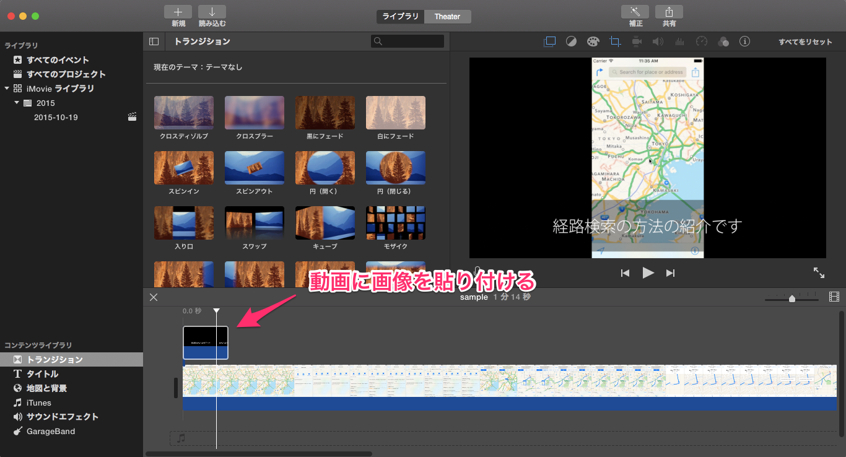Choose the 白にフェード transition thumbnail

click(x=396, y=113)
